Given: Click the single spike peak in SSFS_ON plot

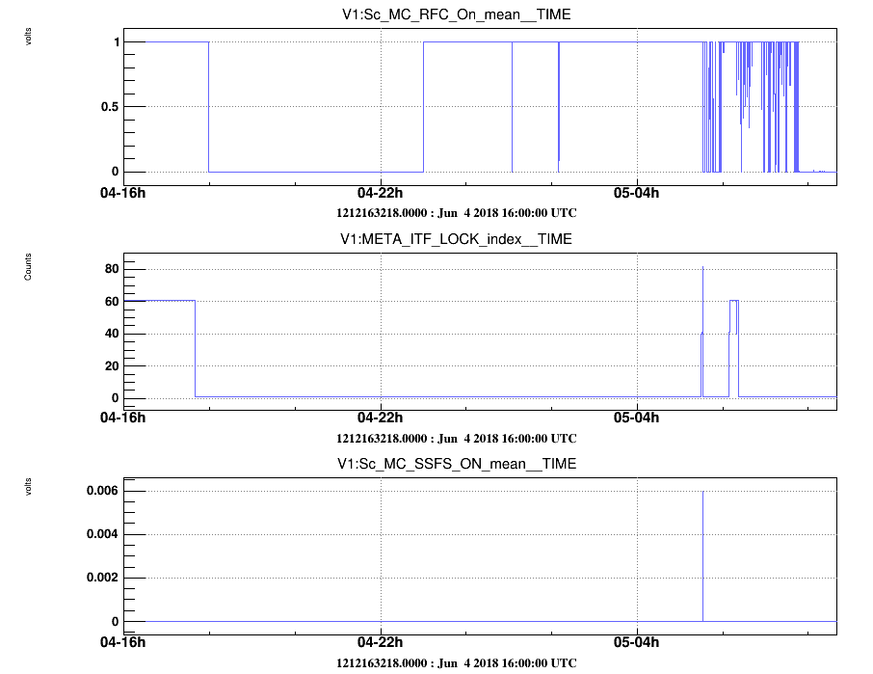Looking at the screenshot, I should pyautogui.click(x=702, y=492).
